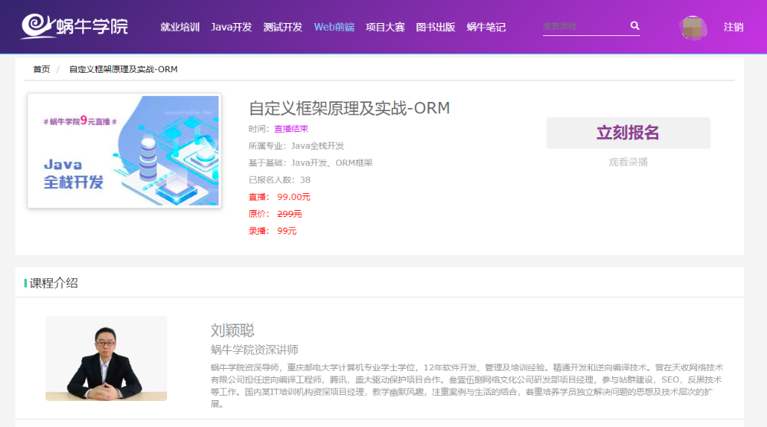Click the instructor photo of 刘颖聪
The image size is (767, 427).
(x=106, y=359)
